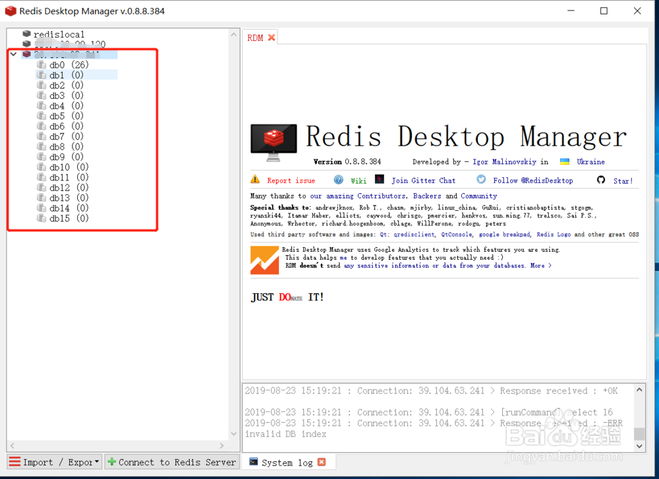Click the yellow warning Report issue icon
659x479 pixels.
click(x=255, y=179)
